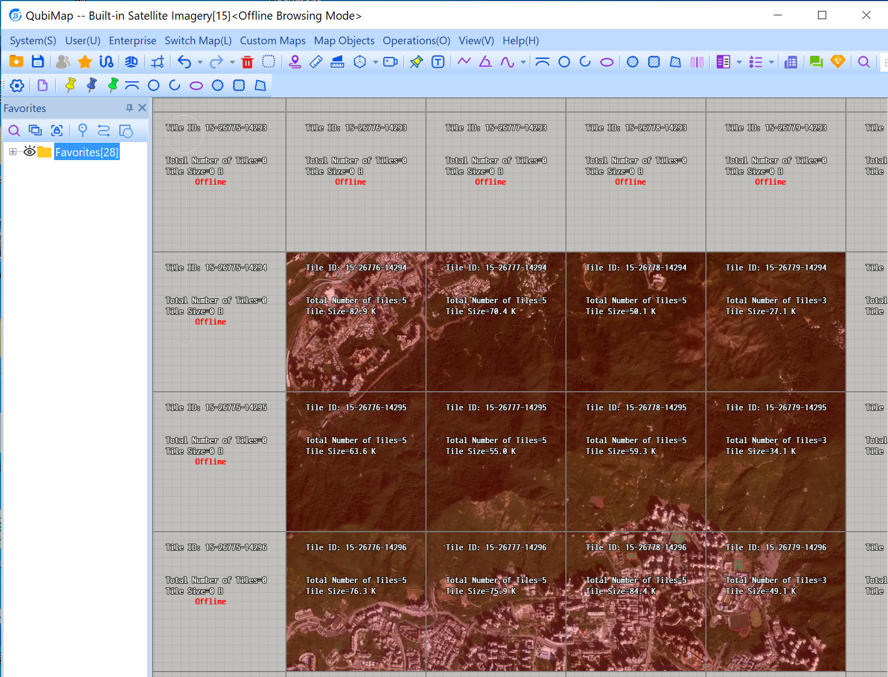Undo the last action

click(x=184, y=62)
